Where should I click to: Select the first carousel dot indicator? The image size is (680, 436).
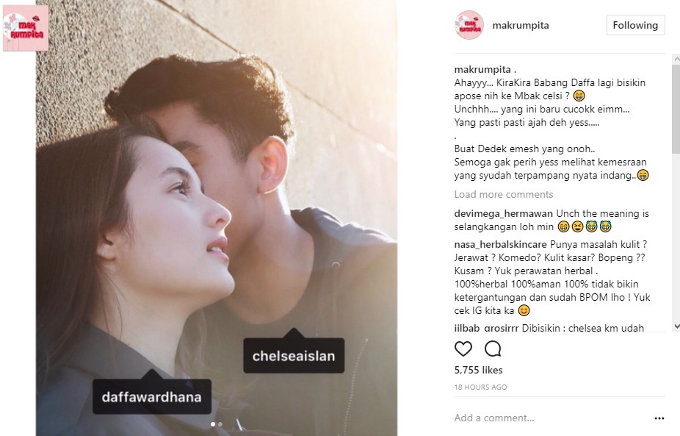coord(212,424)
